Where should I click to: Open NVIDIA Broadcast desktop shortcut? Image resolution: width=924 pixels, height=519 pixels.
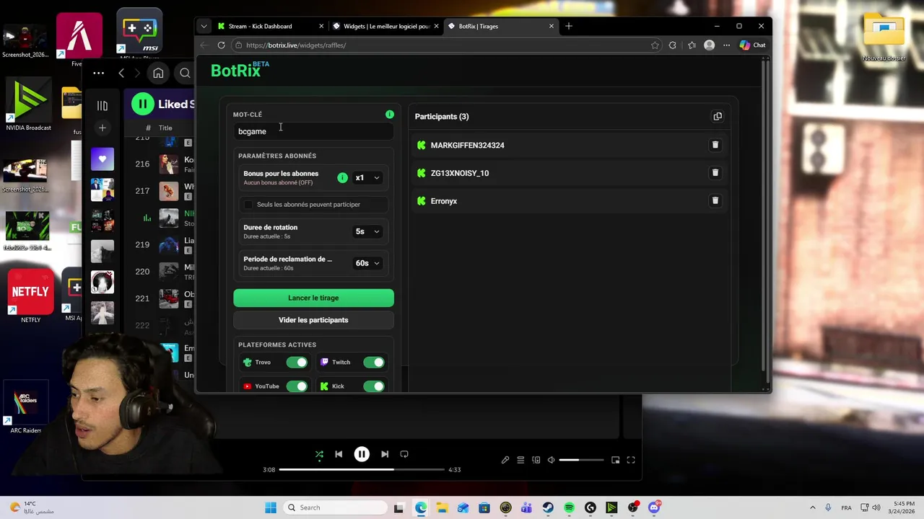[28, 105]
